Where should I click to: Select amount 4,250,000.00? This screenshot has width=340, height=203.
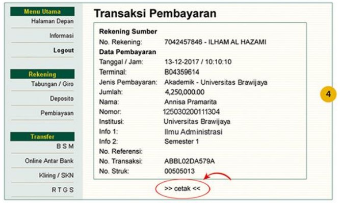pyautogui.click(x=185, y=92)
